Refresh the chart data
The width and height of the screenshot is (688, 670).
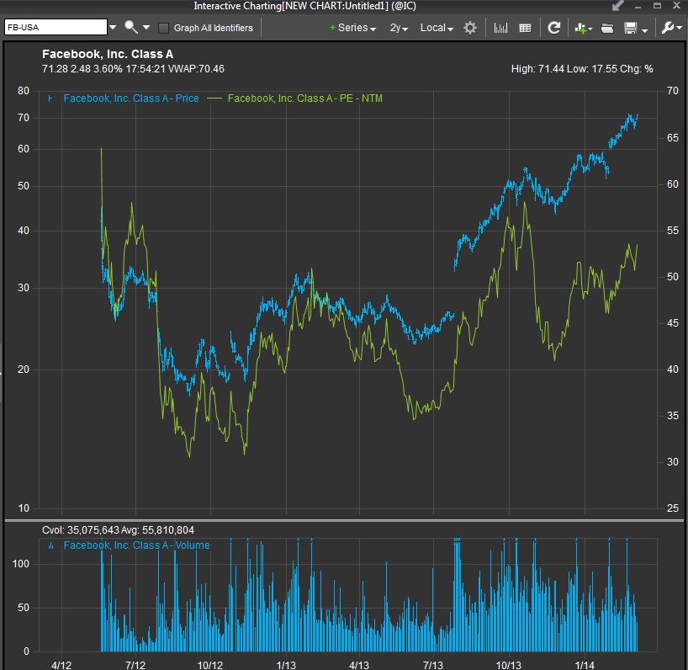tap(554, 28)
